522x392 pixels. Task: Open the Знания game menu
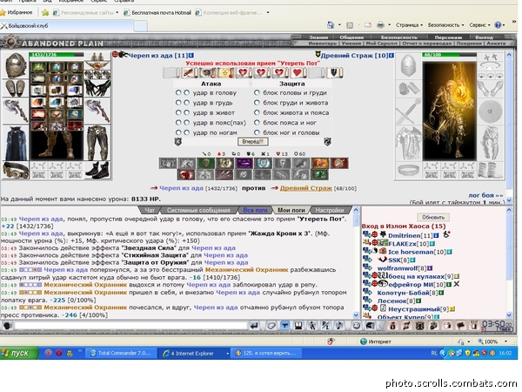318,37
